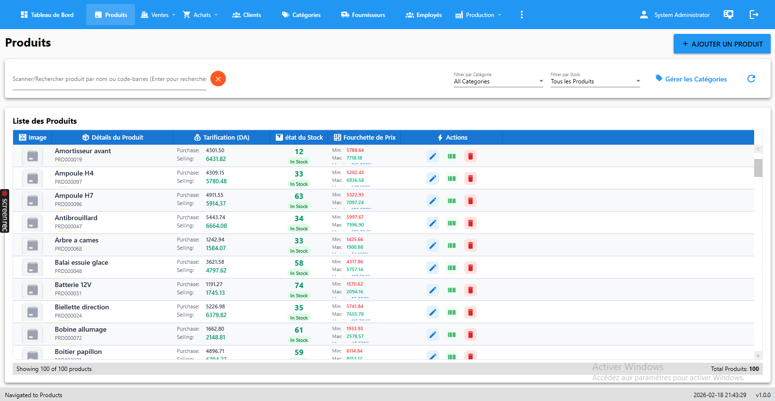Click the product search input field

[110, 79]
